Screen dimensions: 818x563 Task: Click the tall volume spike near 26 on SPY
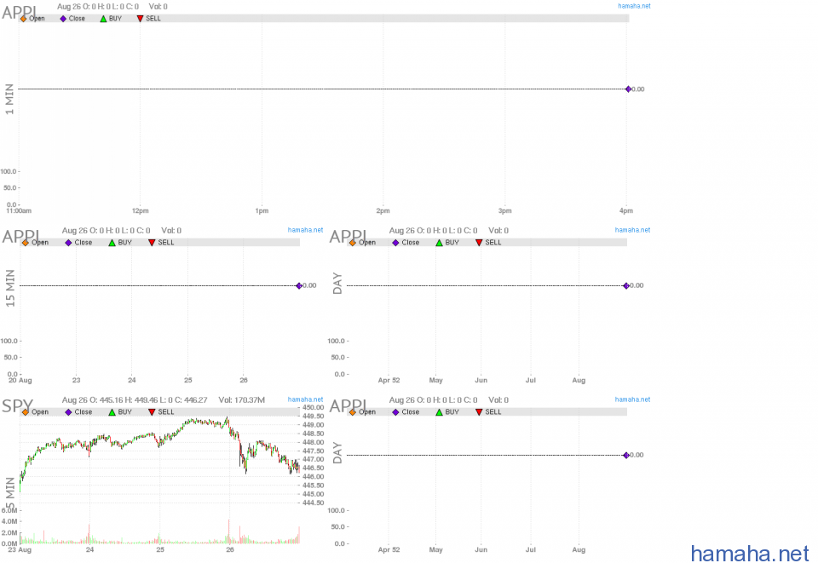point(228,530)
